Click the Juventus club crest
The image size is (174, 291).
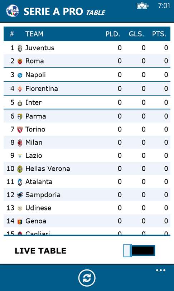click(20, 48)
